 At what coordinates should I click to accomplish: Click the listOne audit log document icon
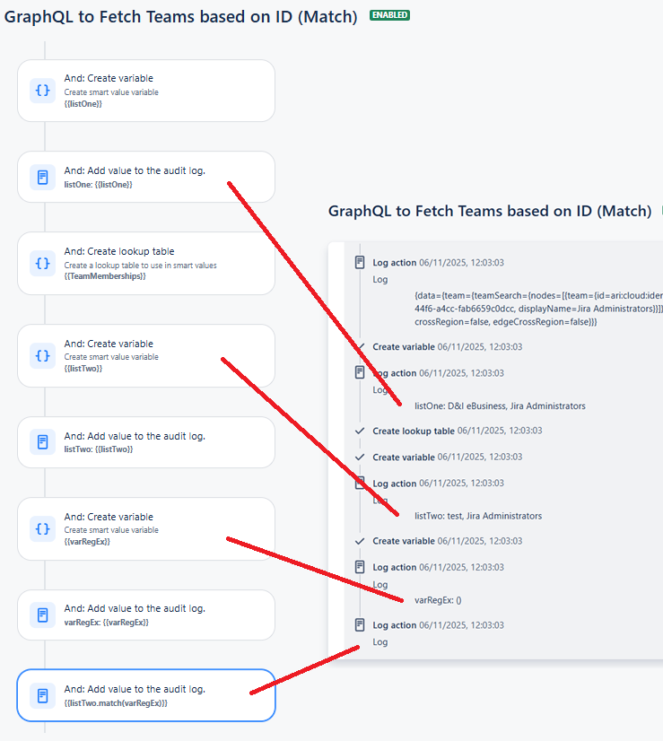(42, 178)
